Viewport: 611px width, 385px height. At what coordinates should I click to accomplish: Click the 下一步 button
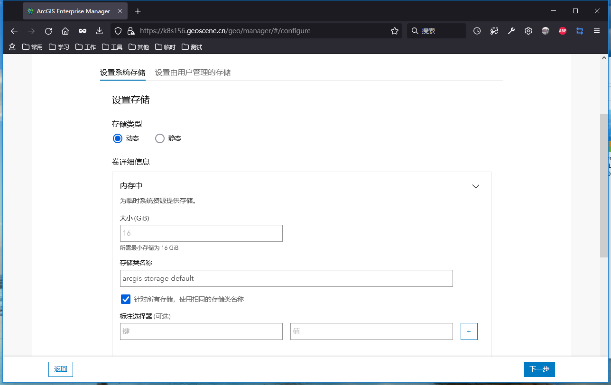click(x=539, y=369)
